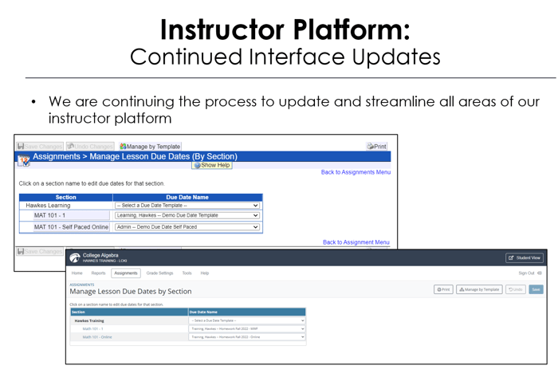Screen dimensions: 558x381
Task: Open Student View from the dark header
Action: point(525,257)
